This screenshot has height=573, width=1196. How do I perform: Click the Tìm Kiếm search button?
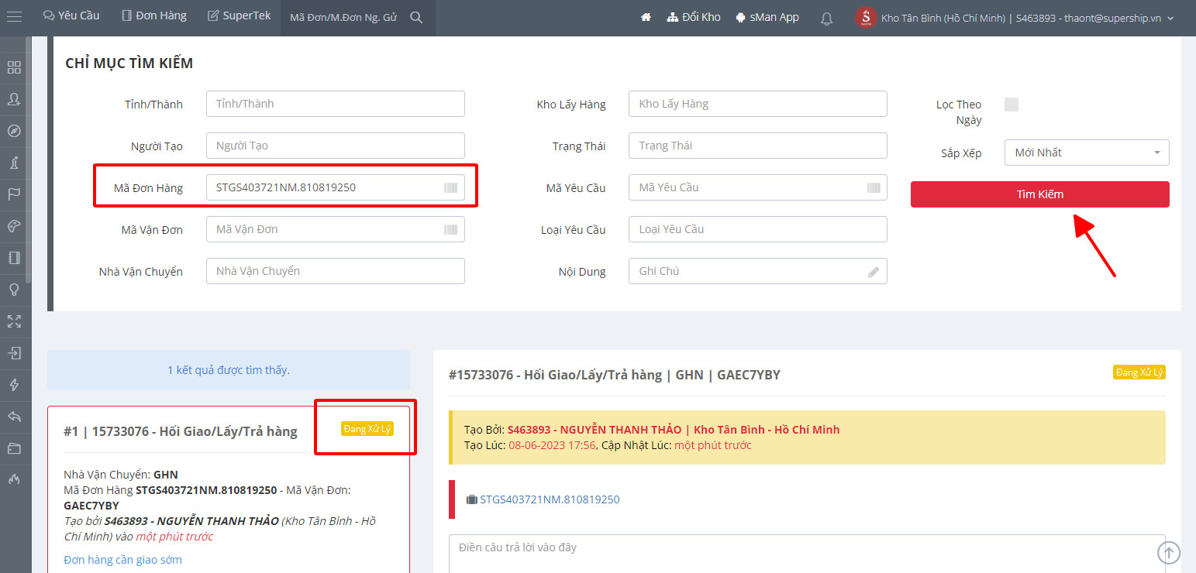tap(1040, 194)
